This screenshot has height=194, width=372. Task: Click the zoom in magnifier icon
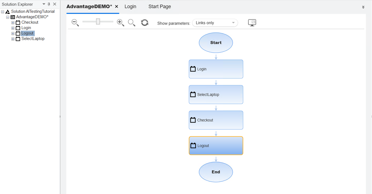(120, 23)
